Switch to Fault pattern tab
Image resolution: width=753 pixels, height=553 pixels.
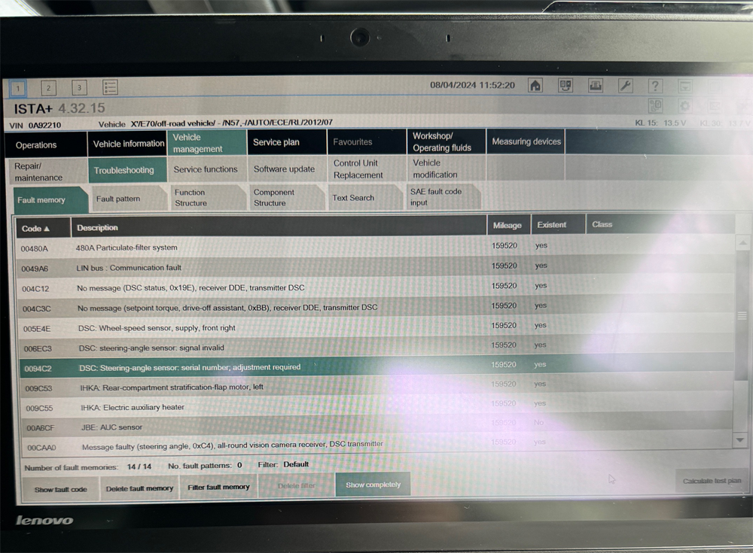point(130,199)
